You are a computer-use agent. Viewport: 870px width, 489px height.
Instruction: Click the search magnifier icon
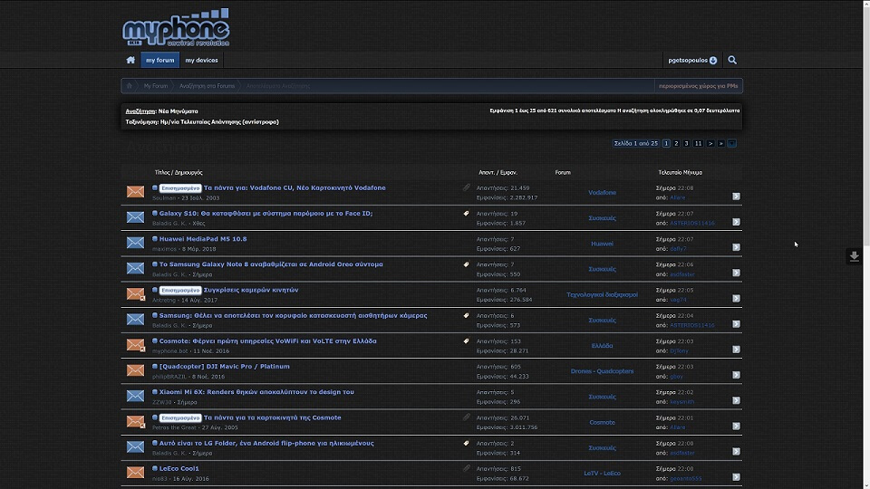[732, 60]
